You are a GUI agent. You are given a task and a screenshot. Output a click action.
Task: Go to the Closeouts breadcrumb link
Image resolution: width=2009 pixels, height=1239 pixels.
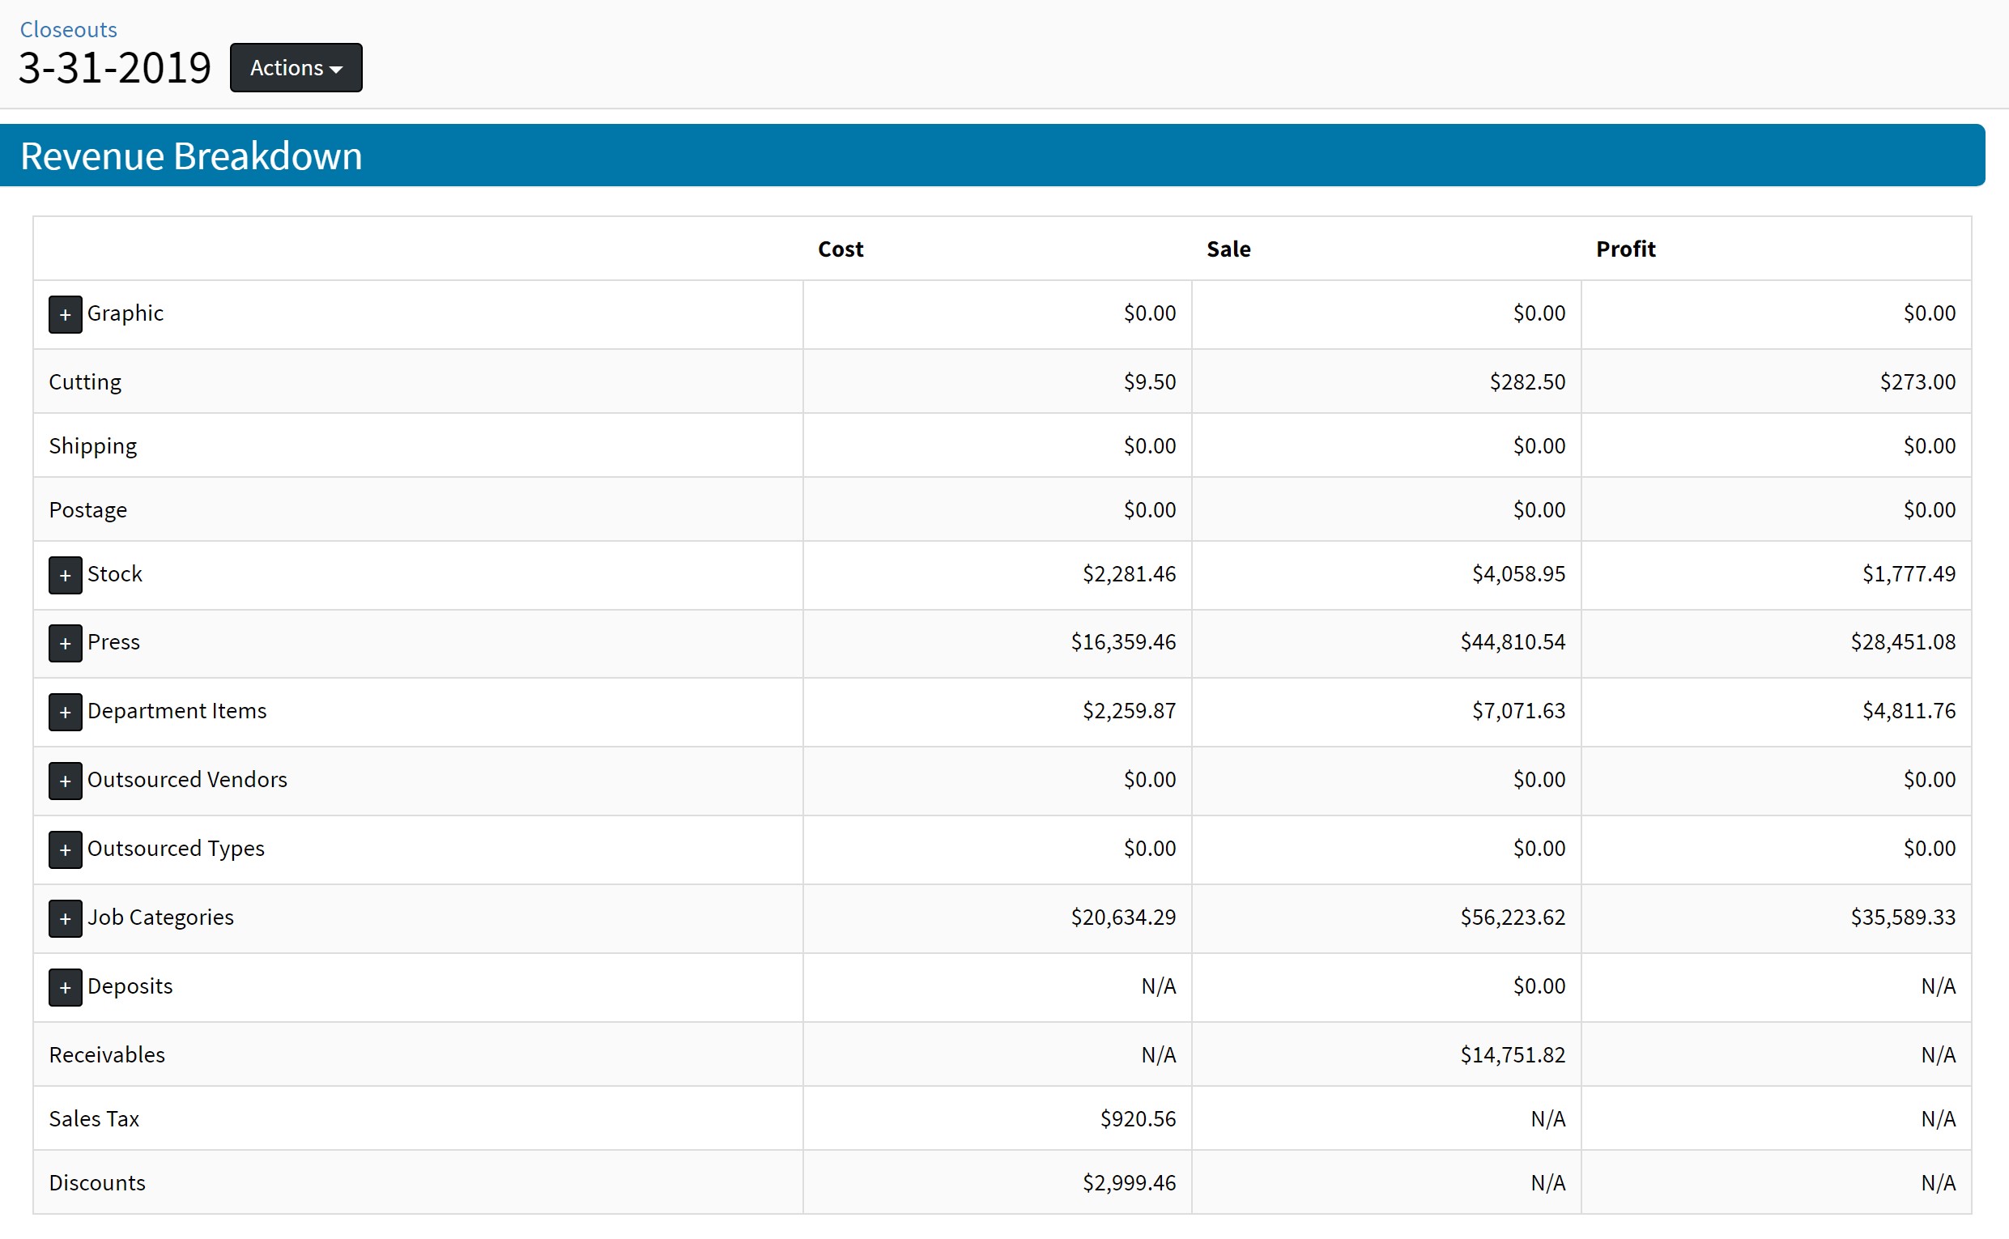68,29
